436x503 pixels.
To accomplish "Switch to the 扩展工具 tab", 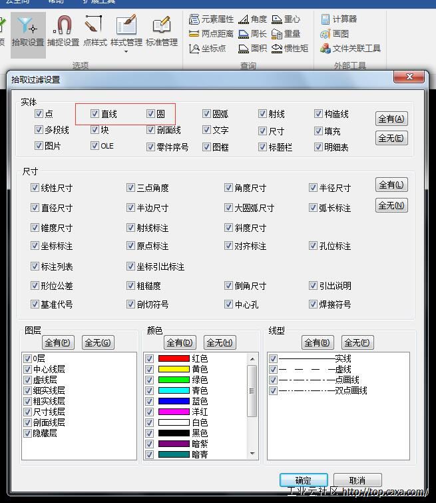I will pyautogui.click(x=98, y=2).
